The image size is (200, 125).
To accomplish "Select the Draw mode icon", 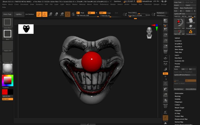I will click(45, 14).
